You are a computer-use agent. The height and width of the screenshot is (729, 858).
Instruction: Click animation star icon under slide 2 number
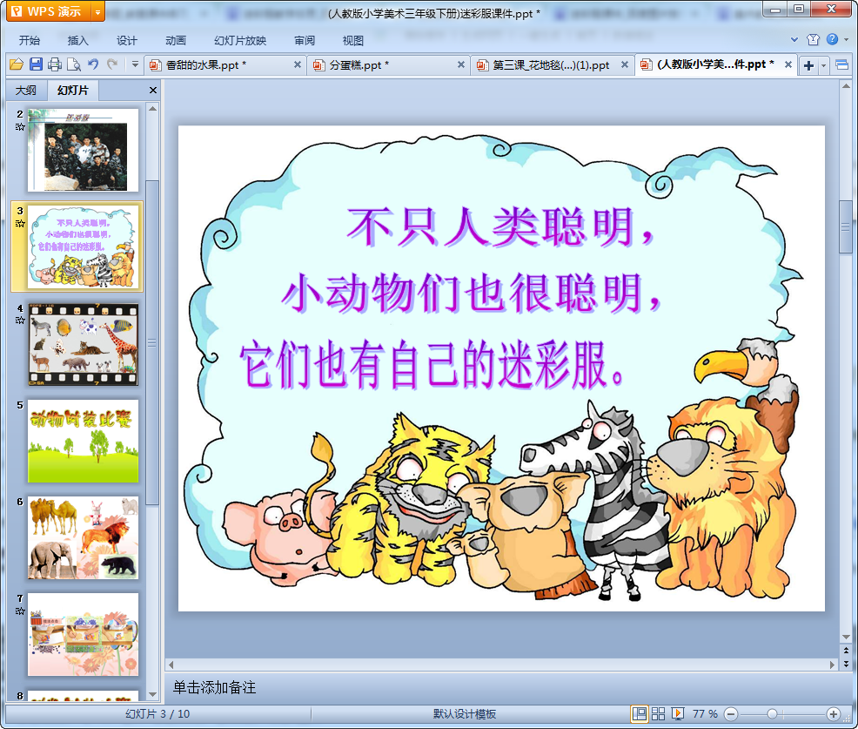20,127
